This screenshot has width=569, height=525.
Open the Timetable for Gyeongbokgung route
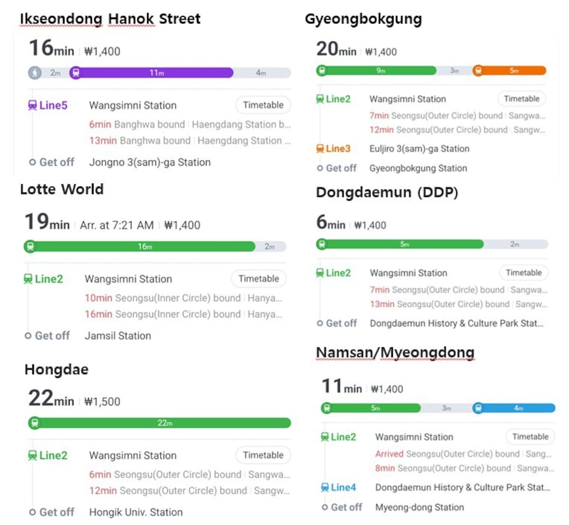(521, 99)
